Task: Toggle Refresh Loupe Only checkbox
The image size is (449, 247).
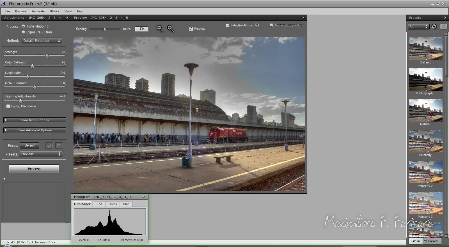Action: click(x=271, y=25)
